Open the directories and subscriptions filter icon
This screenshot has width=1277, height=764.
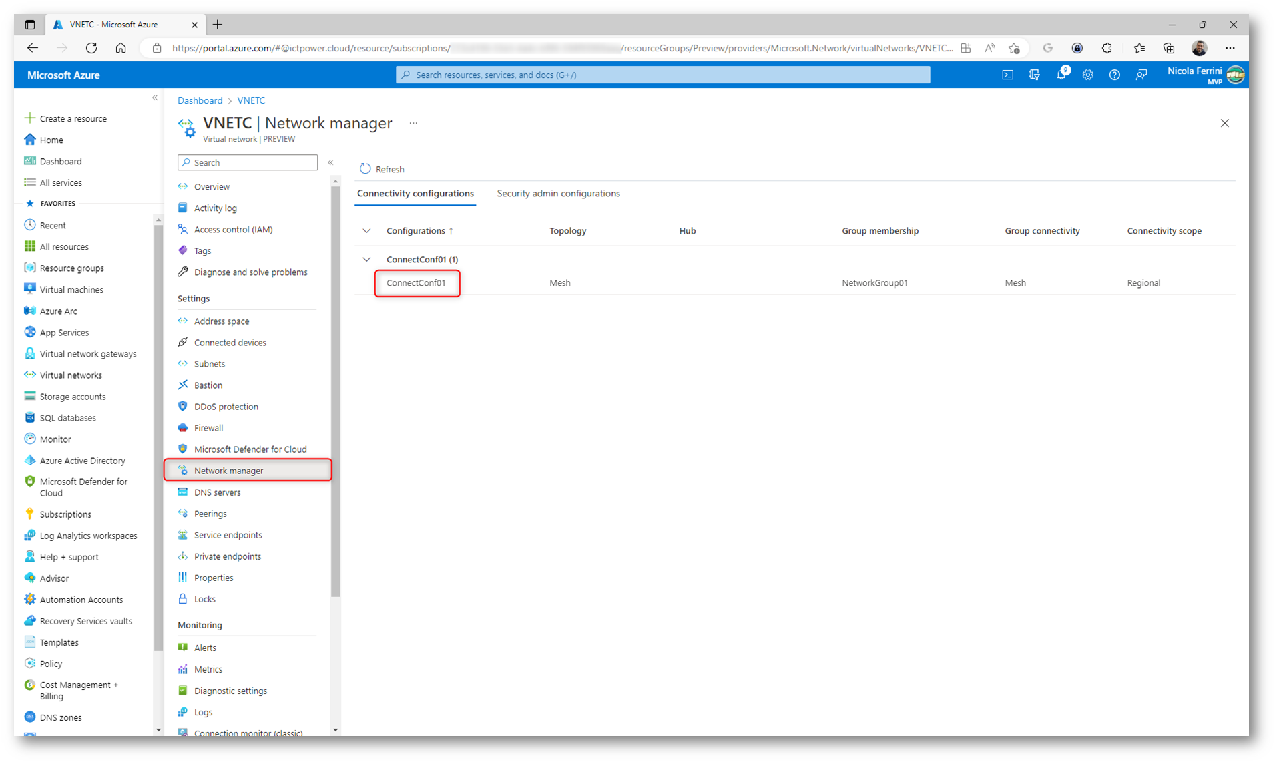tap(1034, 75)
